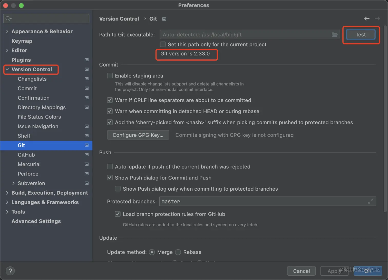Click project-level icon beside Subversion
The image size is (388, 280).
tap(87, 183)
